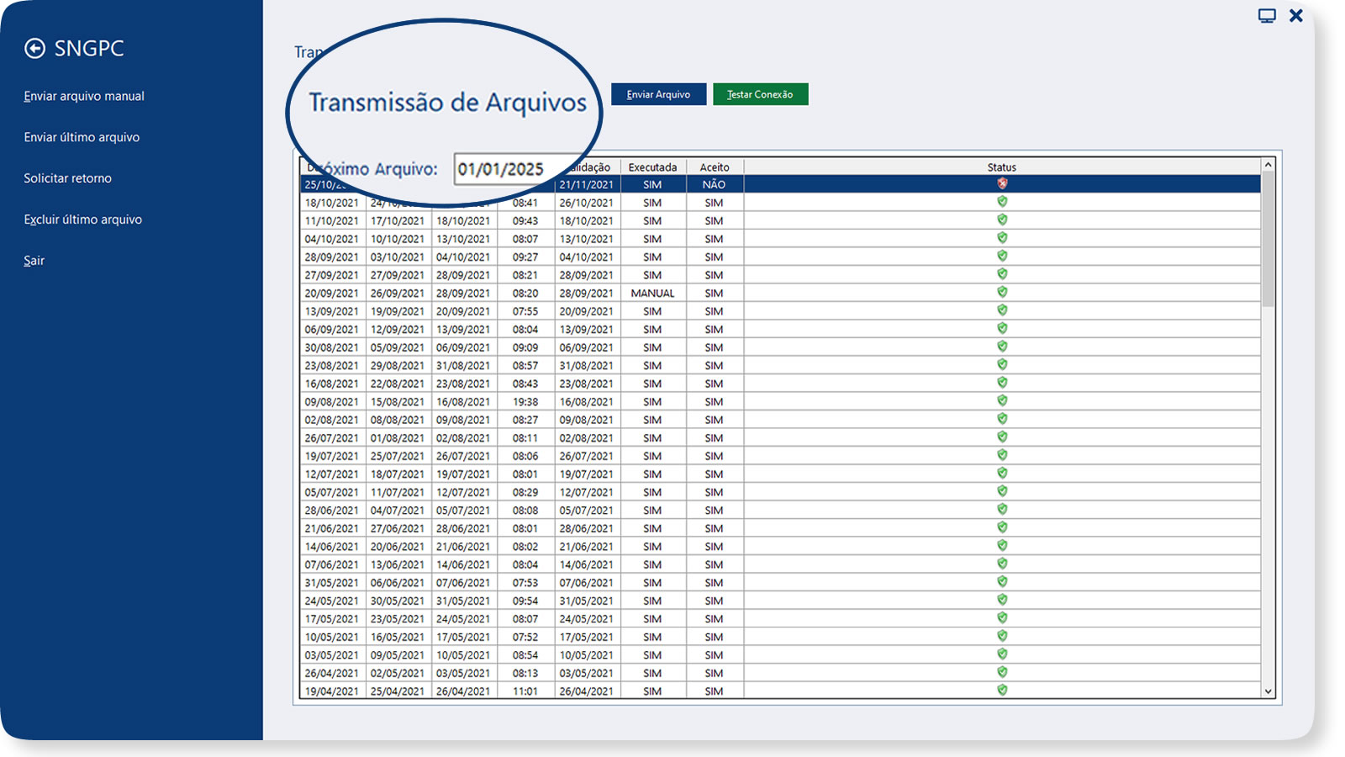The image size is (1345, 757).
Task: Click the 08:29 time cell
Action: [525, 492]
